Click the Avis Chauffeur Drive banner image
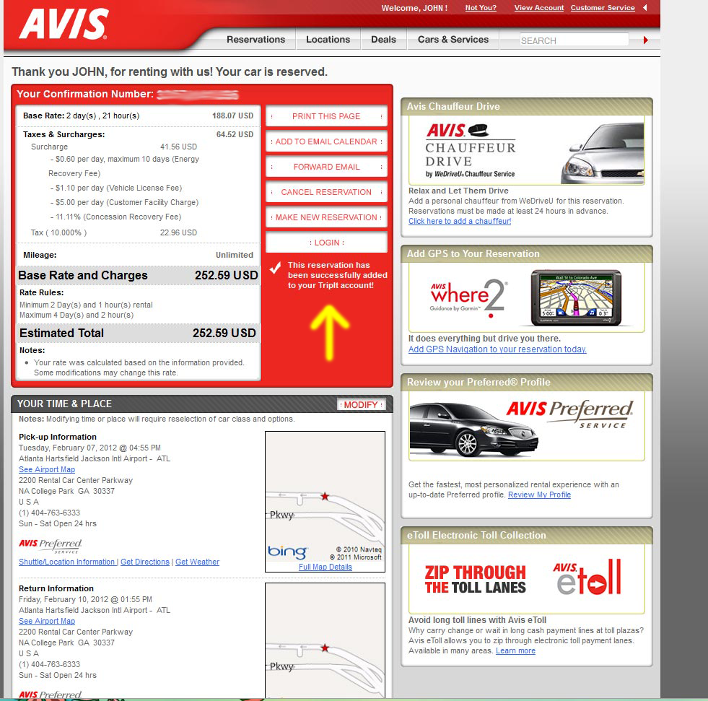 (526, 151)
